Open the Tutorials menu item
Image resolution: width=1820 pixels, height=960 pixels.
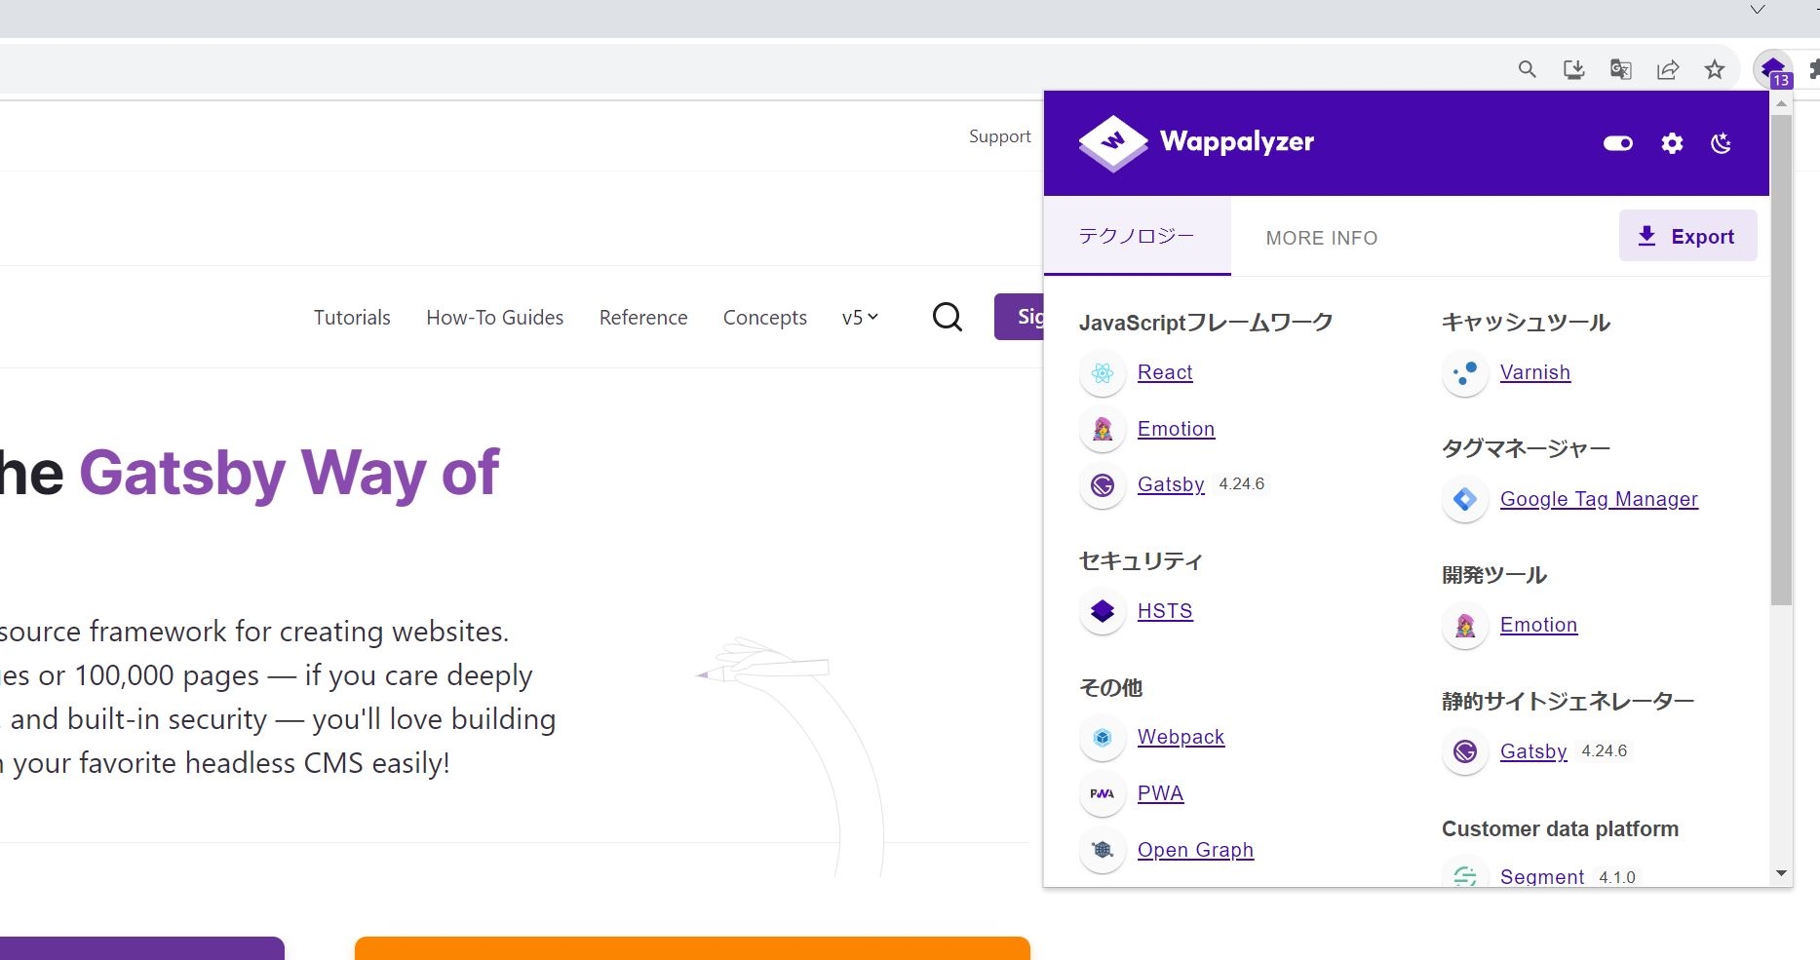352,318
